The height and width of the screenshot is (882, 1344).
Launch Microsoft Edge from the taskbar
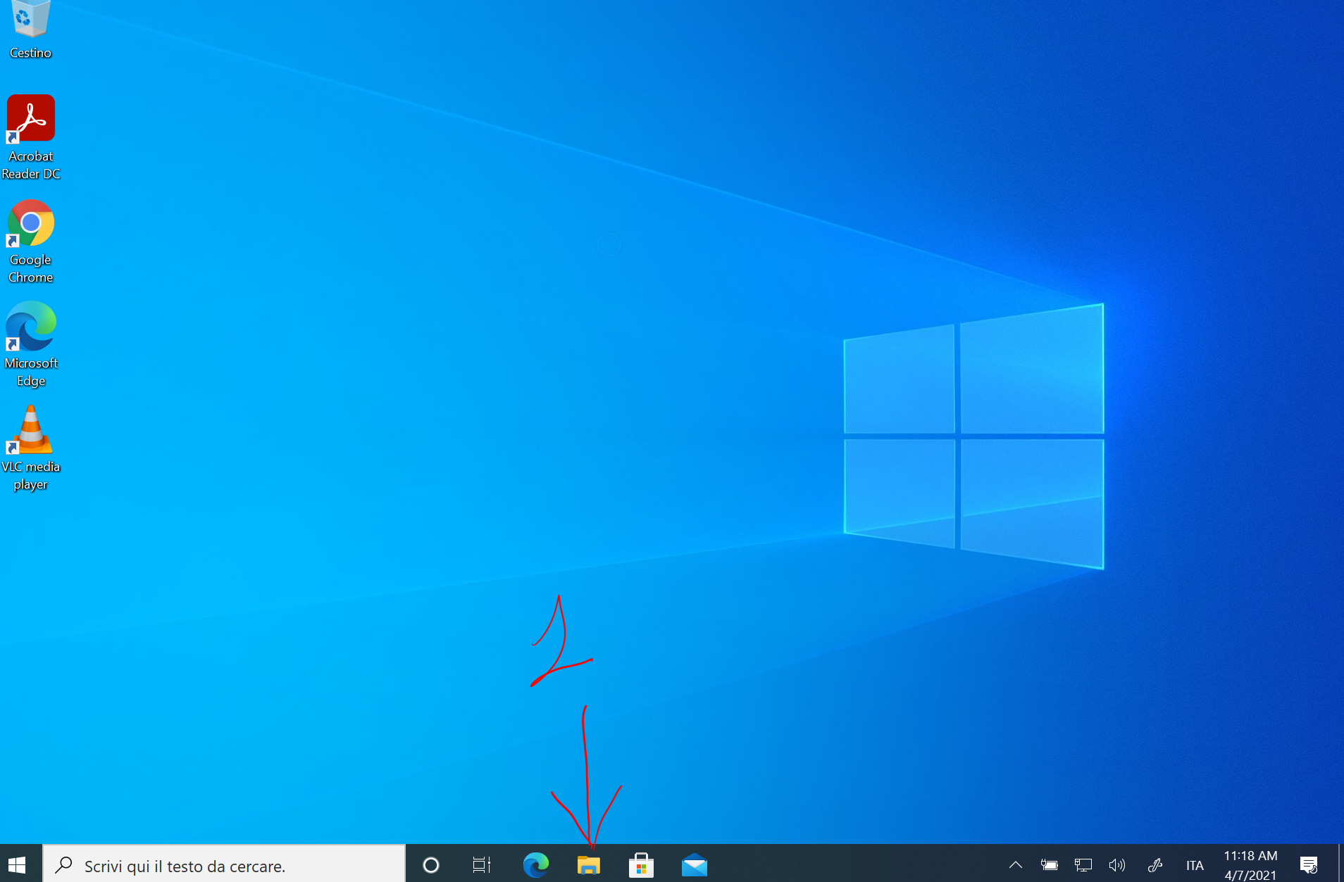(x=535, y=865)
